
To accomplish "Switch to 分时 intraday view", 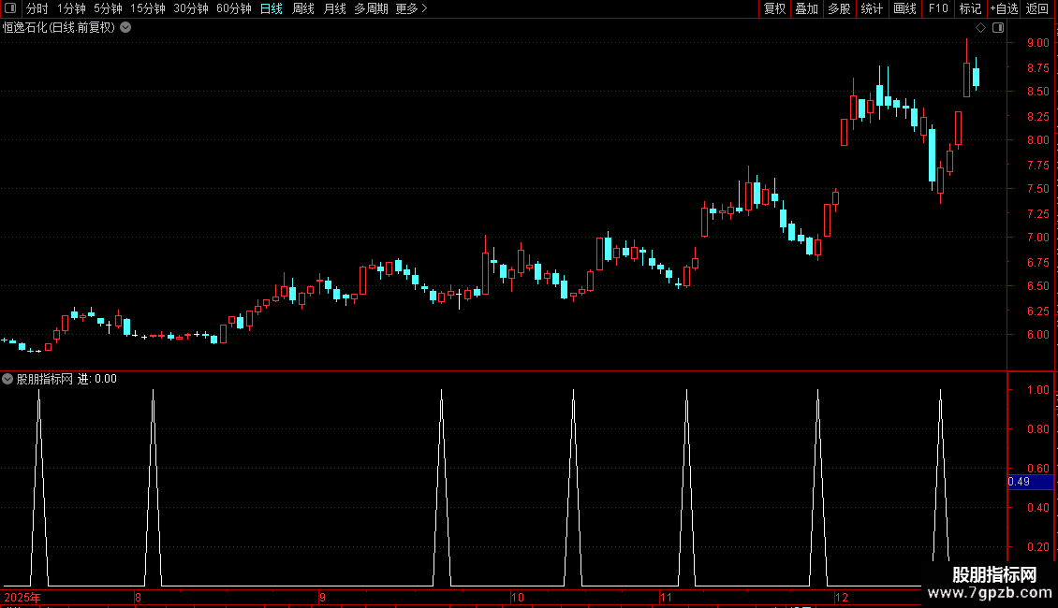I will pyautogui.click(x=37, y=8).
